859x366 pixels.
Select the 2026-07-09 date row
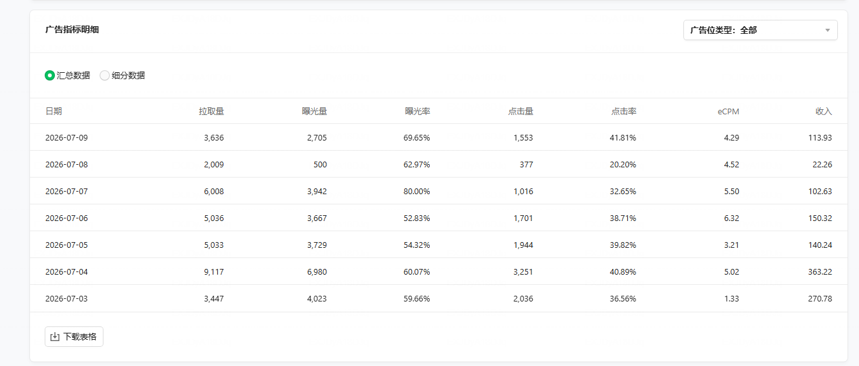[x=439, y=137]
